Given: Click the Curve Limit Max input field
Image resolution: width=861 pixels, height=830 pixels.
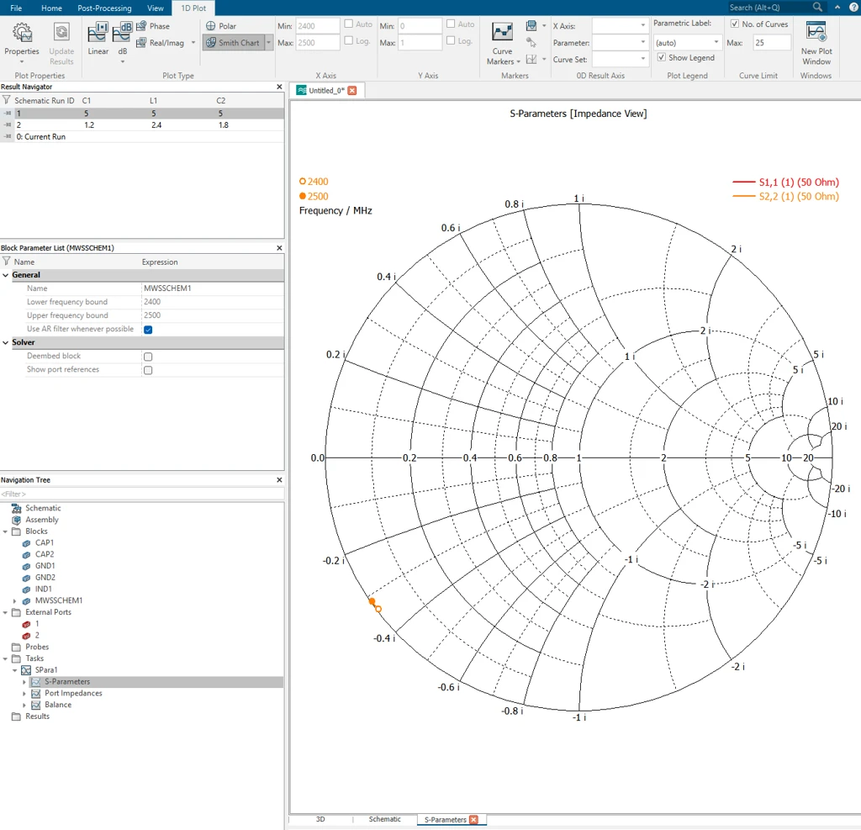Looking at the screenshot, I should tap(772, 42).
